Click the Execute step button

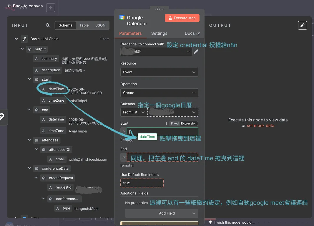click(x=182, y=18)
